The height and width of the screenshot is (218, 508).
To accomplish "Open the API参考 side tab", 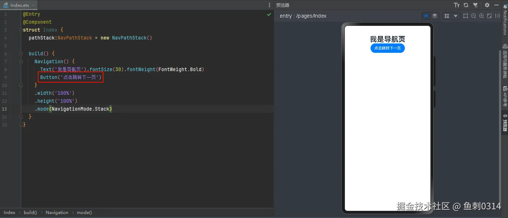I will [505, 96].
